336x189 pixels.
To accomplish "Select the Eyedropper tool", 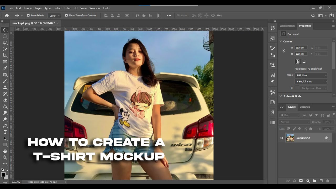I will (5, 68).
